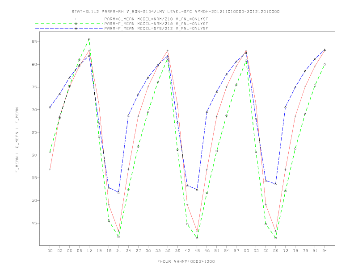This screenshot has width=354, height=273.
Task: Click the x-axis tick label 42
Action: [187, 251]
